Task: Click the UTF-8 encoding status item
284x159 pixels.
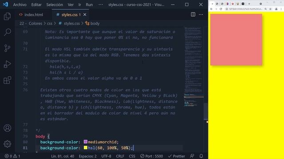Action: 106,156
